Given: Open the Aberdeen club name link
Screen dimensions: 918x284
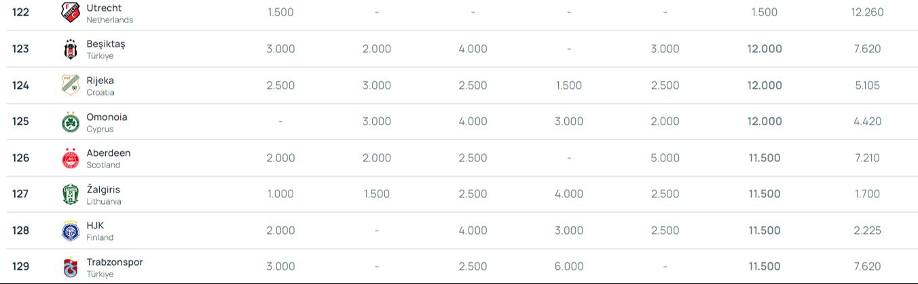Looking at the screenshot, I should coord(109,153).
